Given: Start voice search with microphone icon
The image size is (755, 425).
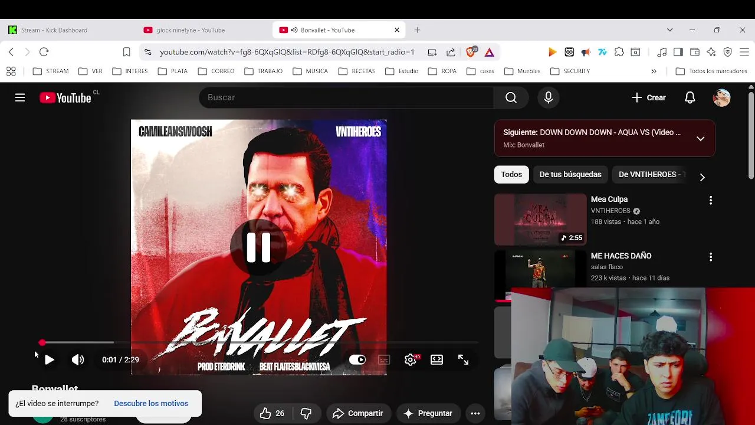Looking at the screenshot, I should pyautogui.click(x=549, y=98).
